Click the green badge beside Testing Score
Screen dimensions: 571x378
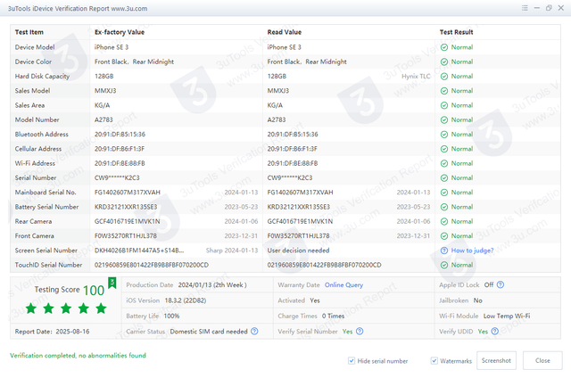[x=112, y=284]
